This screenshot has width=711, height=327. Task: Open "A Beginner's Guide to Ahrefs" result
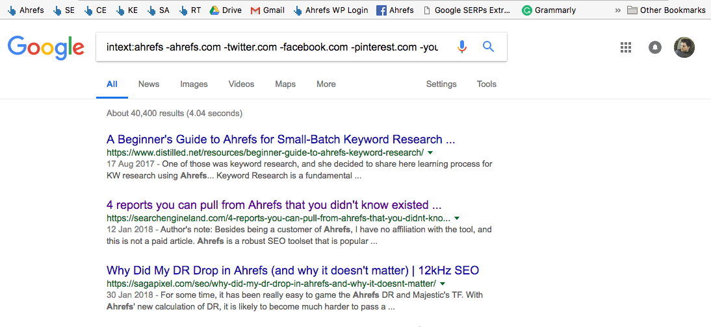(280, 139)
